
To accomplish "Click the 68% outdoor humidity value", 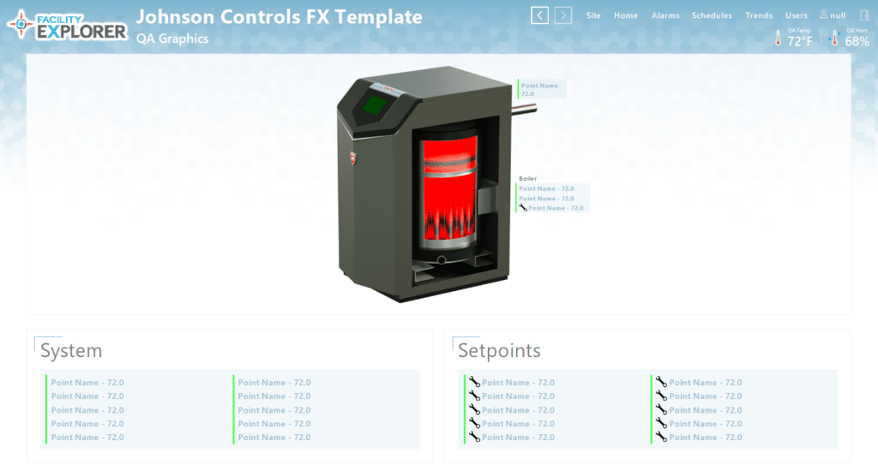I will point(857,41).
